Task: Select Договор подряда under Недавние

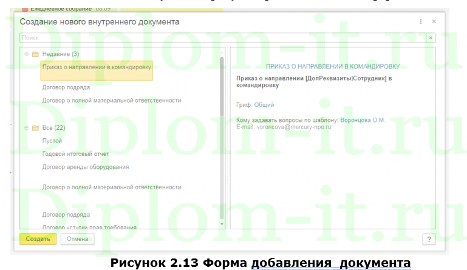Action: pos(66,87)
